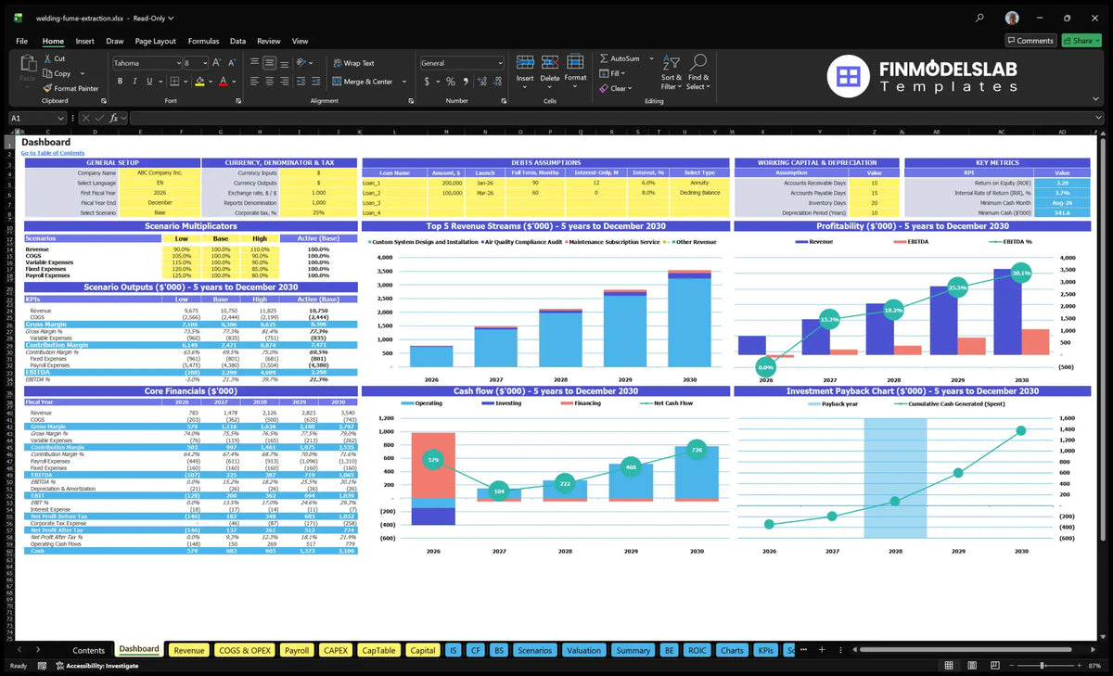Toggle Bold formatting

tap(120, 82)
